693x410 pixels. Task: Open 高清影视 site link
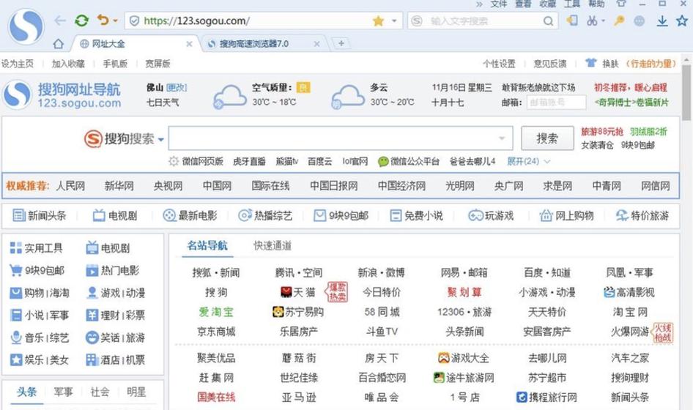click(629, 292)
